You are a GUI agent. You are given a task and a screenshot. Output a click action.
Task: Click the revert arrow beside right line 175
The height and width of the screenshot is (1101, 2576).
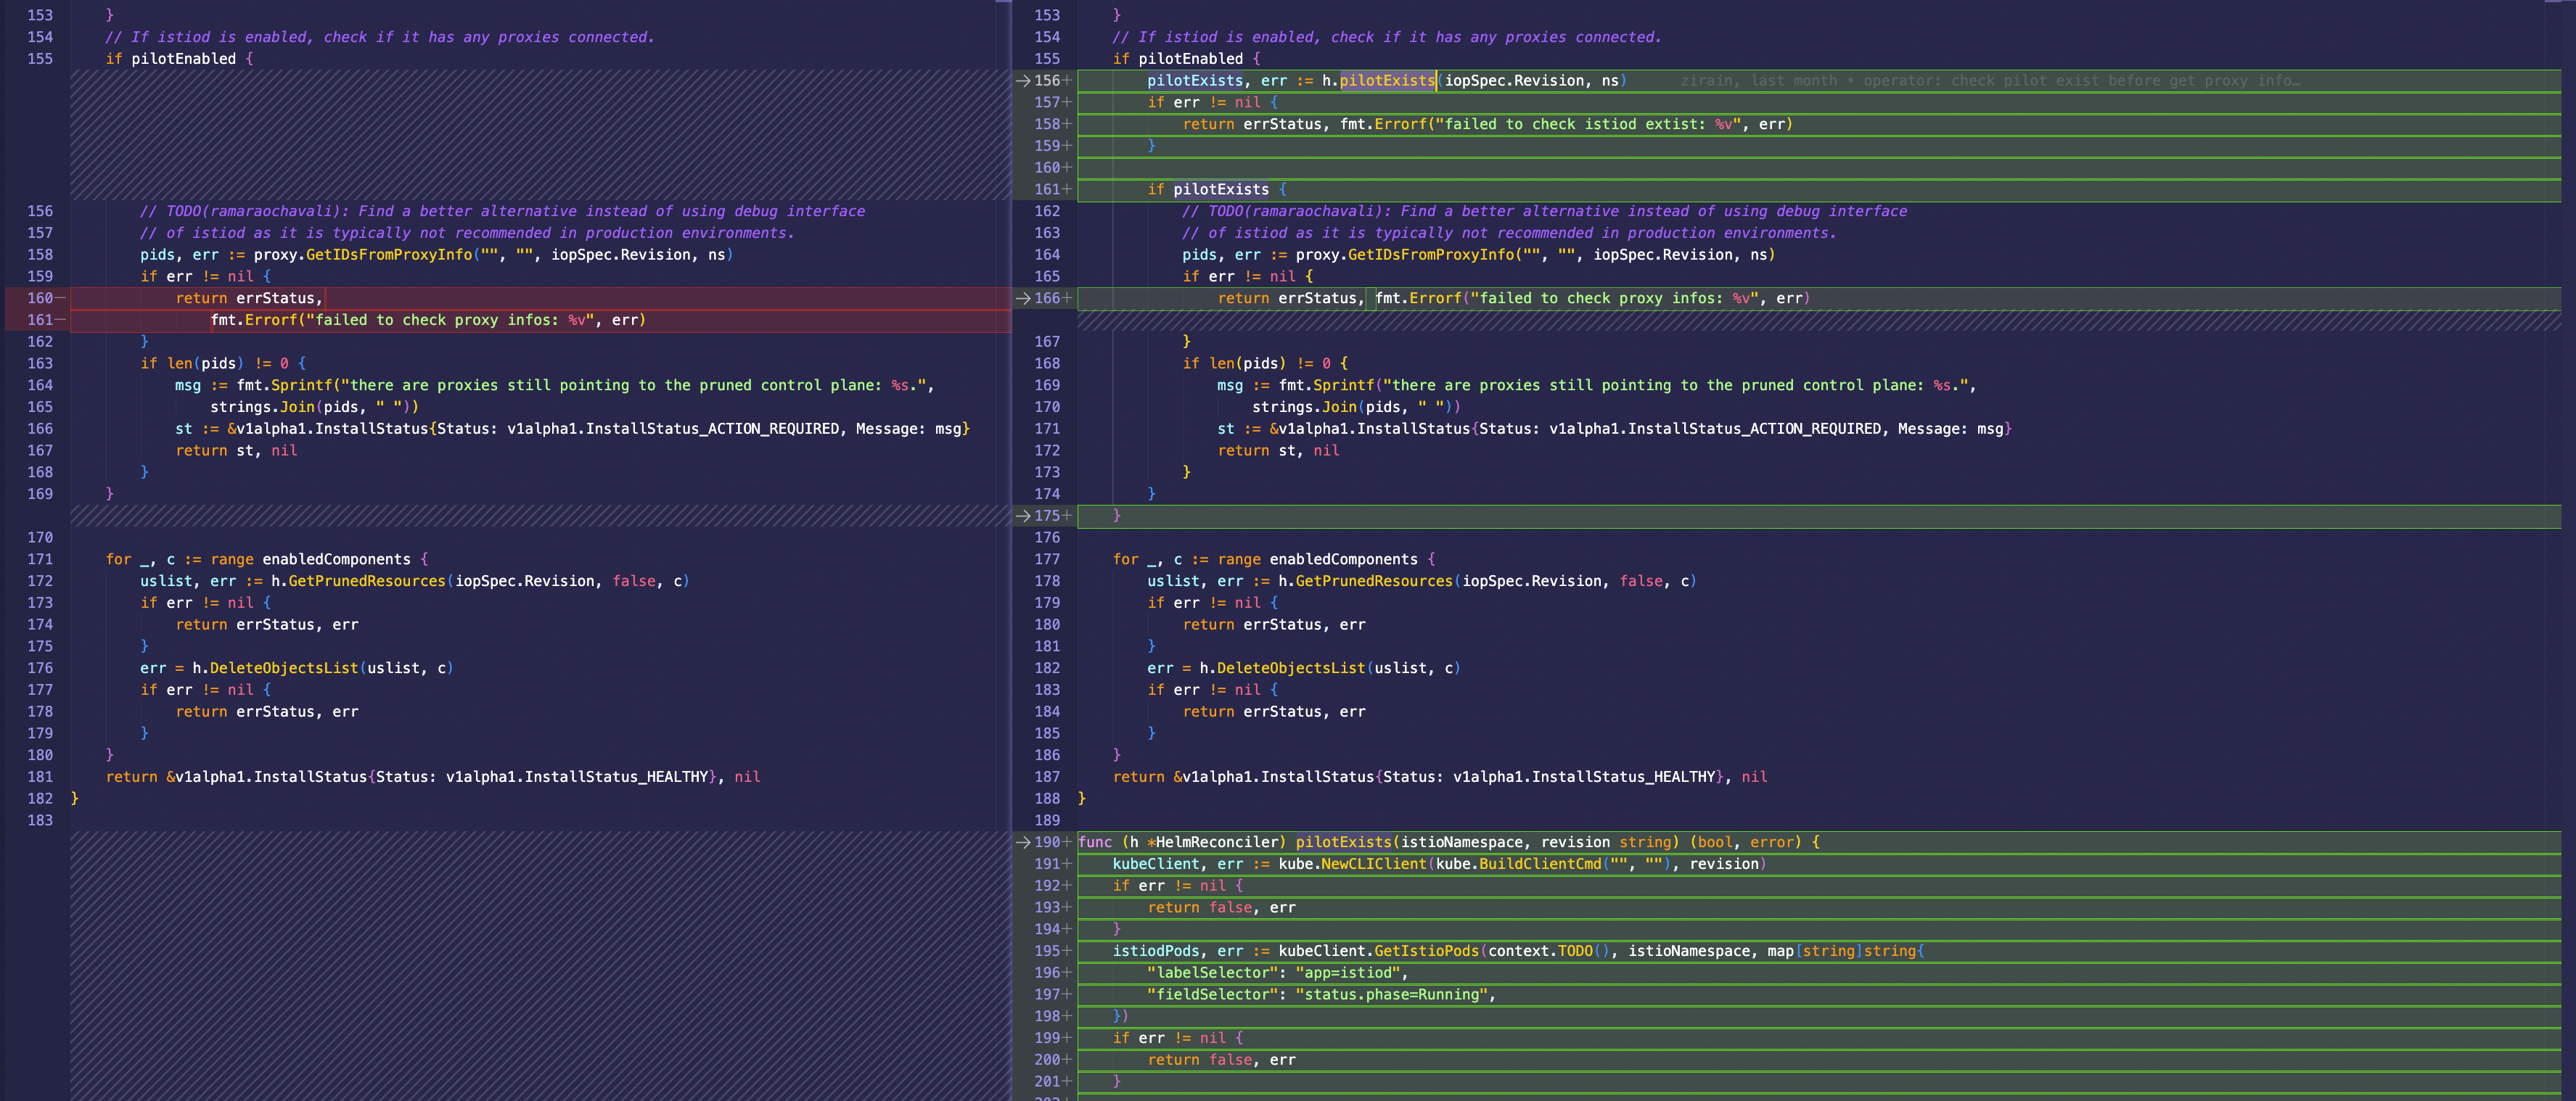[x=1022, y=516]
